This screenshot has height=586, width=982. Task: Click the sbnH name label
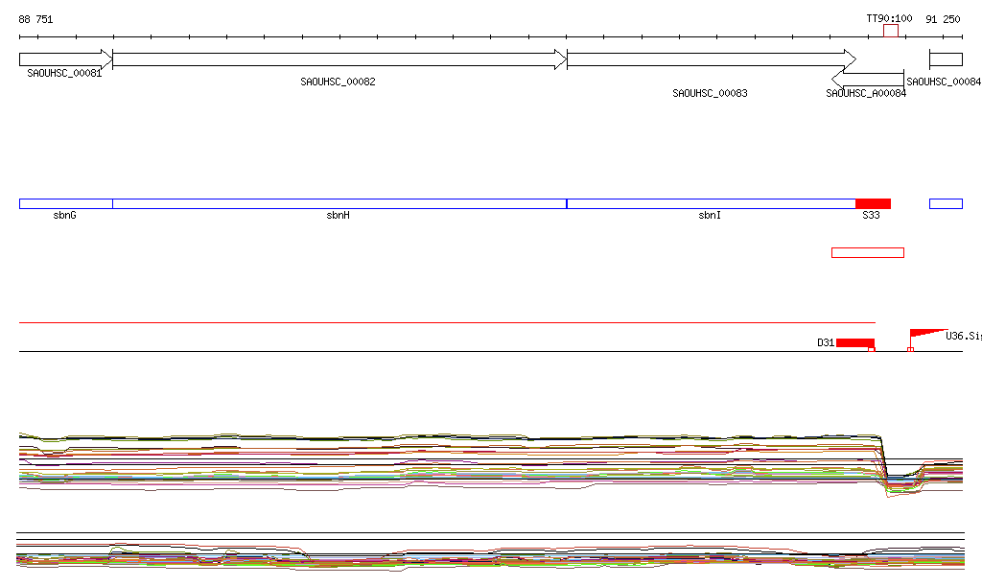pos(338,216)
